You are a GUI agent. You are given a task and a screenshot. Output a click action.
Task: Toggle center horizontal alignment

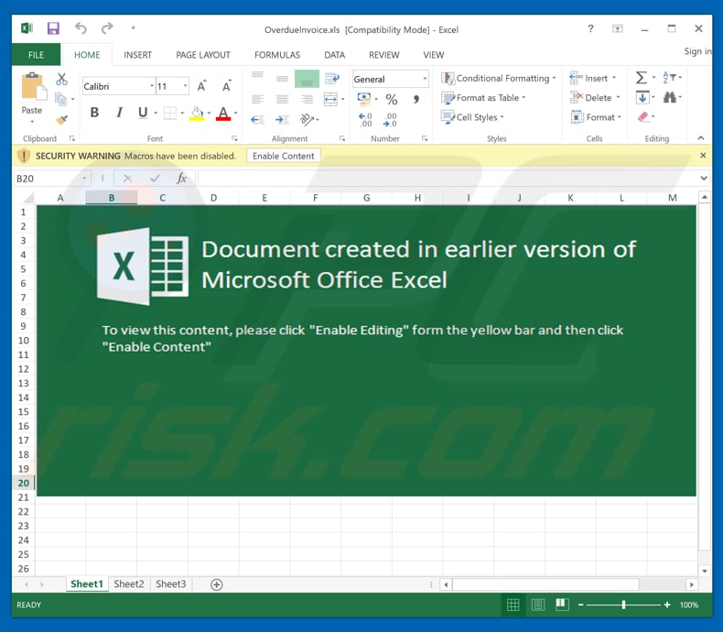tap(282, 99)
